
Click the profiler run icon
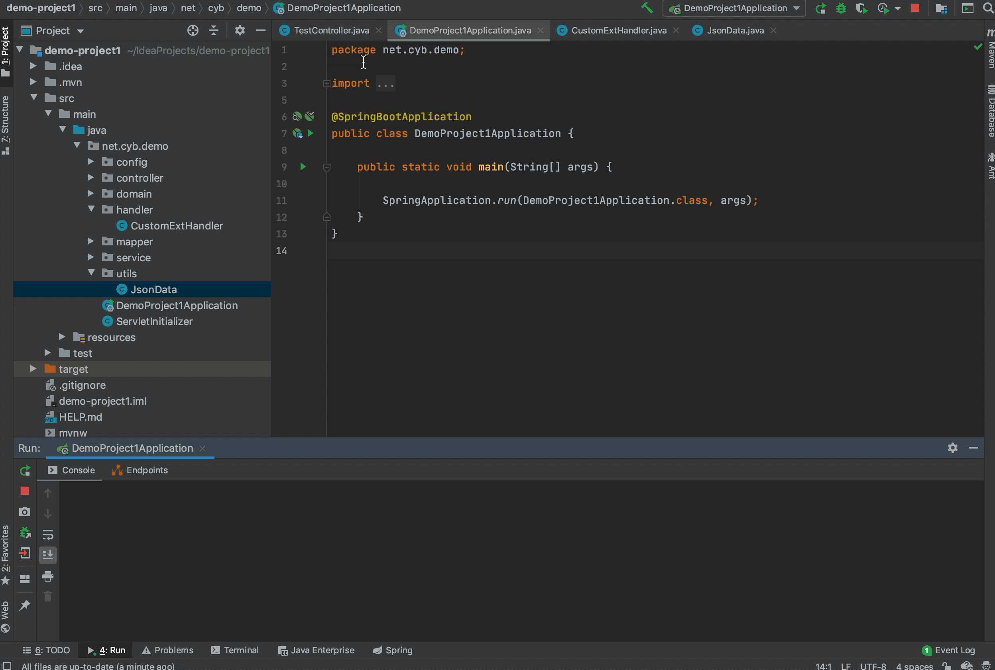pos(883,8)
